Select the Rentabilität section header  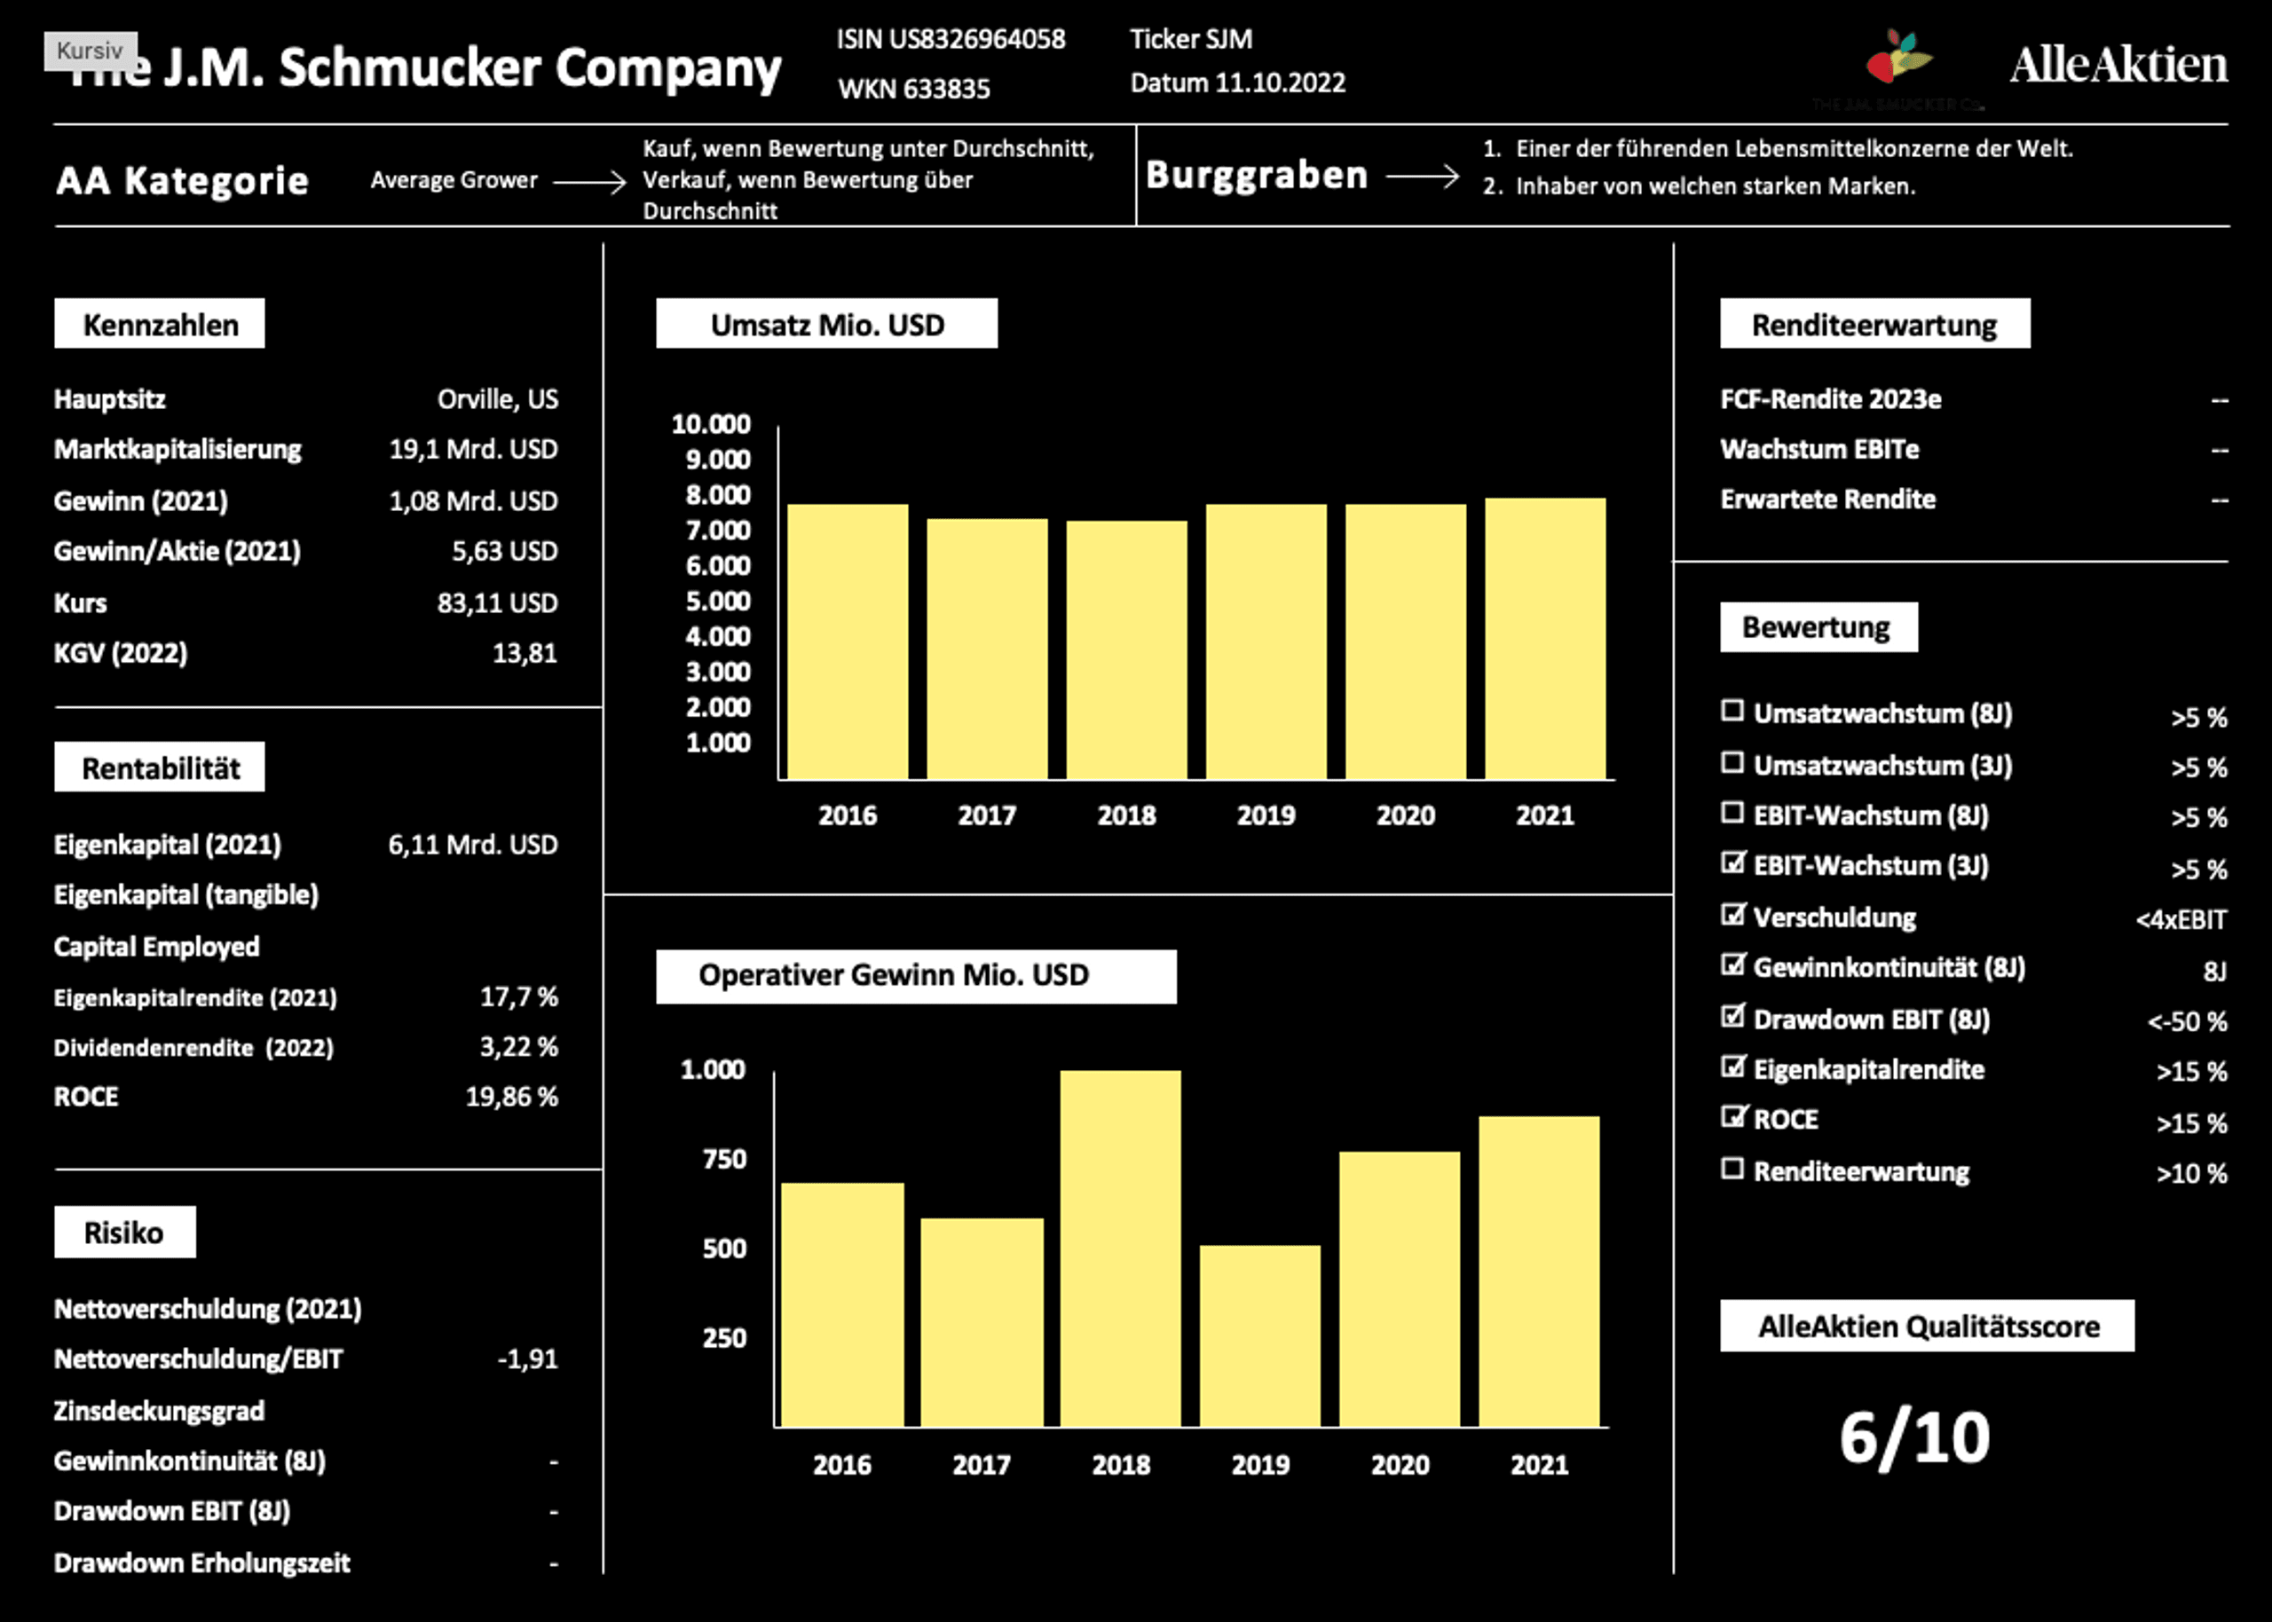click(160, 767)
